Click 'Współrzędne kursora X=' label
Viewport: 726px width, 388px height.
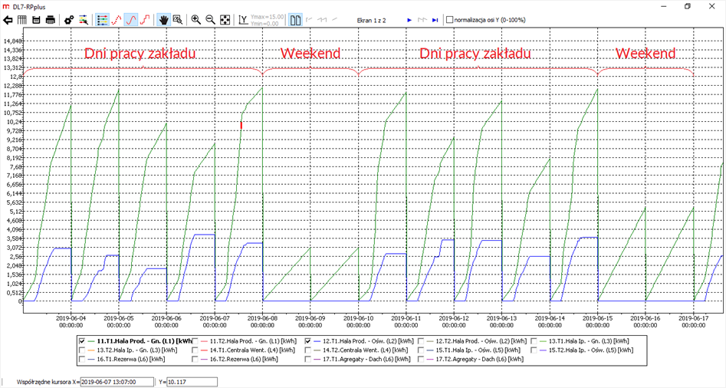[x=48, y=382]
